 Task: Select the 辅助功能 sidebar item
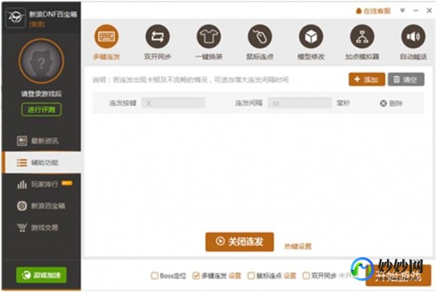pyautogui.click(x=41, y=163)
